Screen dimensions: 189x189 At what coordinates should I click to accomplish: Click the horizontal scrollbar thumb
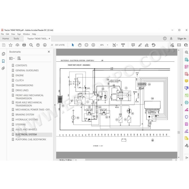pos(129,160)
